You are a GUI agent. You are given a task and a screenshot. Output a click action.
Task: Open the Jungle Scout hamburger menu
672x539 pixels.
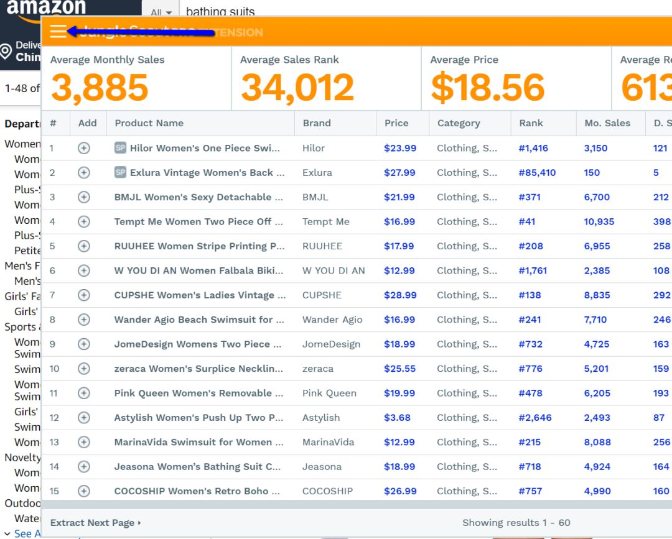58,31
